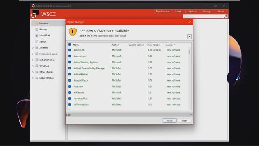
Task: Select the Active Directory Explorer row name
Action: [86, 62]
